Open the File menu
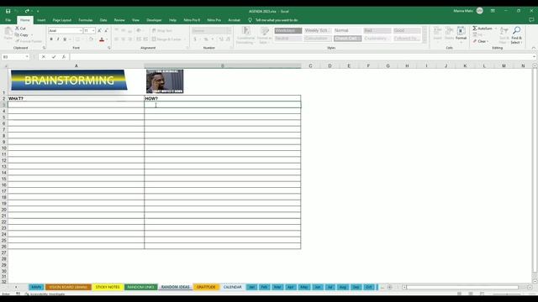Image resolution: width=538 pixels, height=302 pixels. coord(8,20)
